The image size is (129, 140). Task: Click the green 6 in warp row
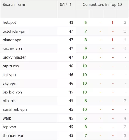[x=86, y=118]
